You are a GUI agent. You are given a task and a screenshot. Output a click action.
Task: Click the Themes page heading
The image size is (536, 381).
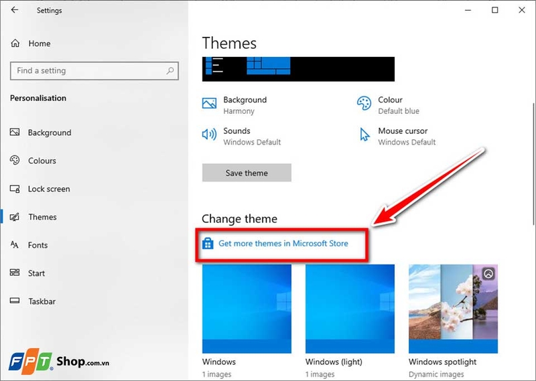coord(229,44)
